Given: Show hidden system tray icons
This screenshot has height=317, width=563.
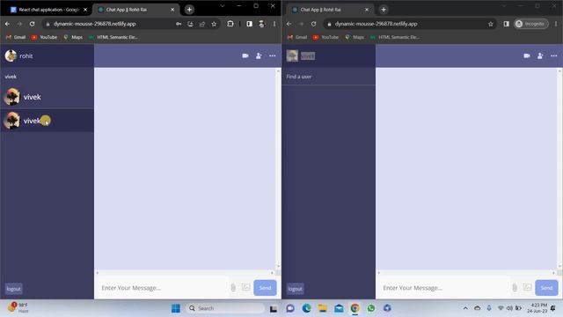Looking at the screenshot, I should (x=465, y=308).
